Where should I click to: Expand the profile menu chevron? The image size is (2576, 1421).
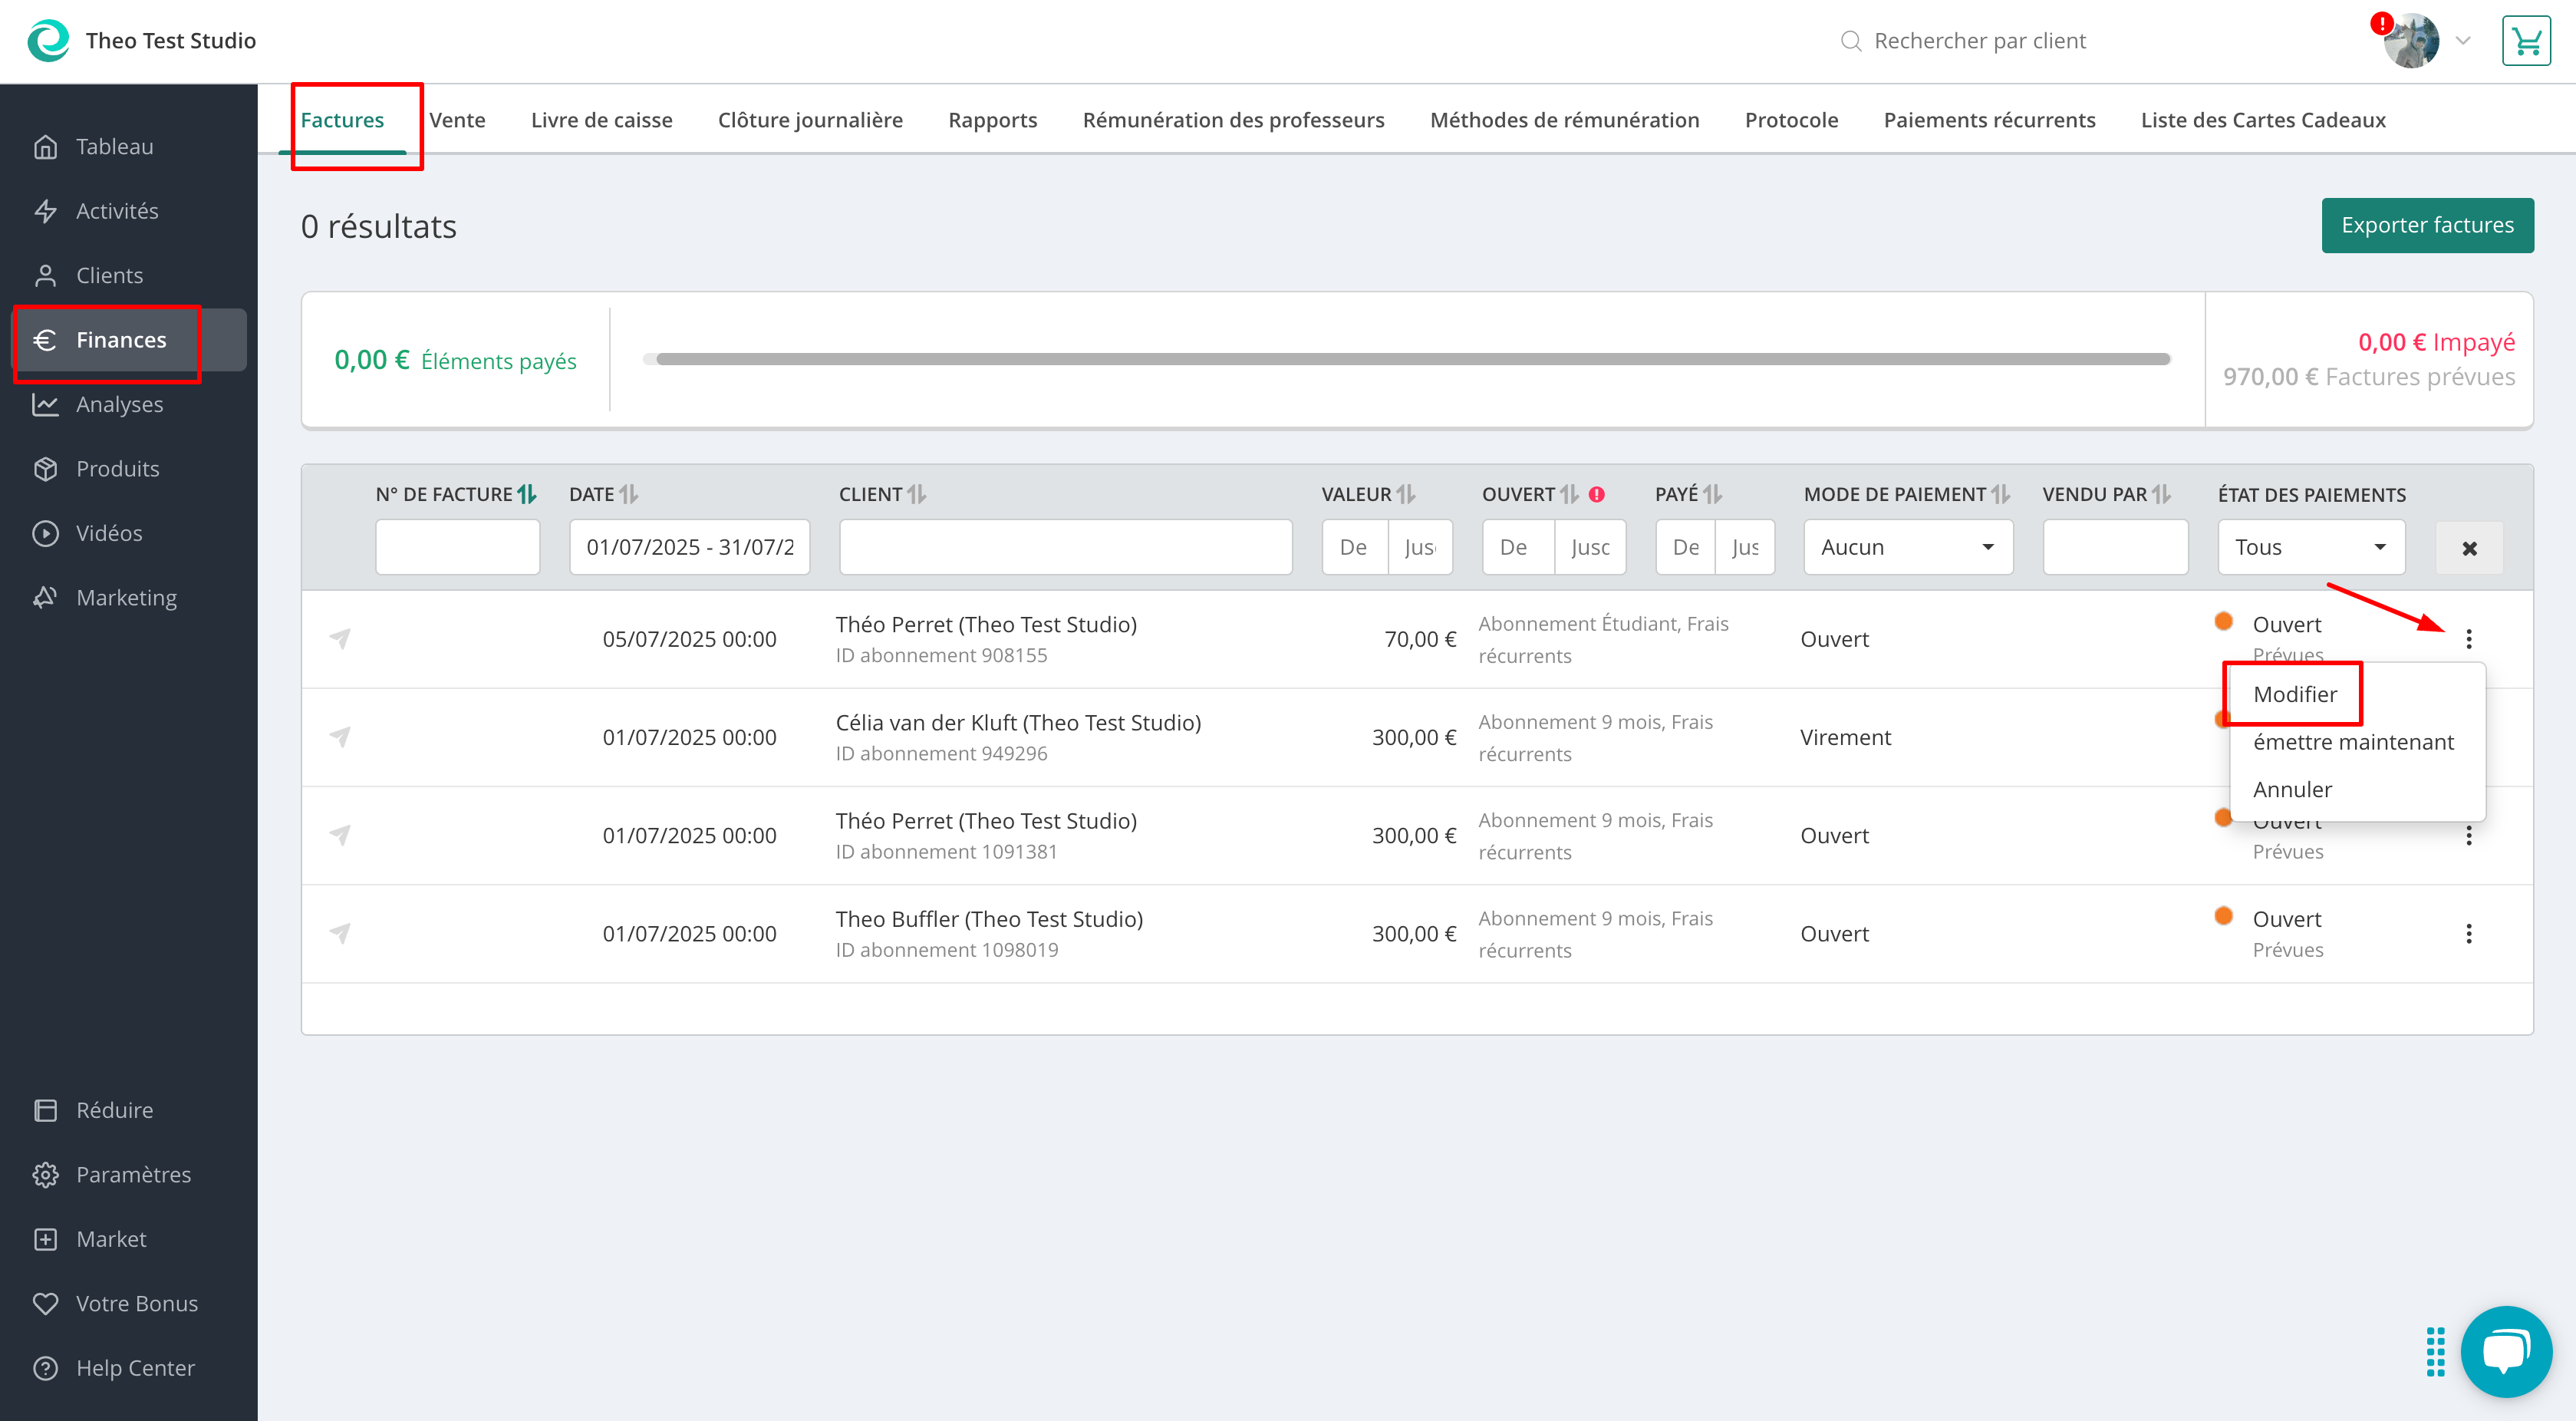click(x=2463, y=41)
